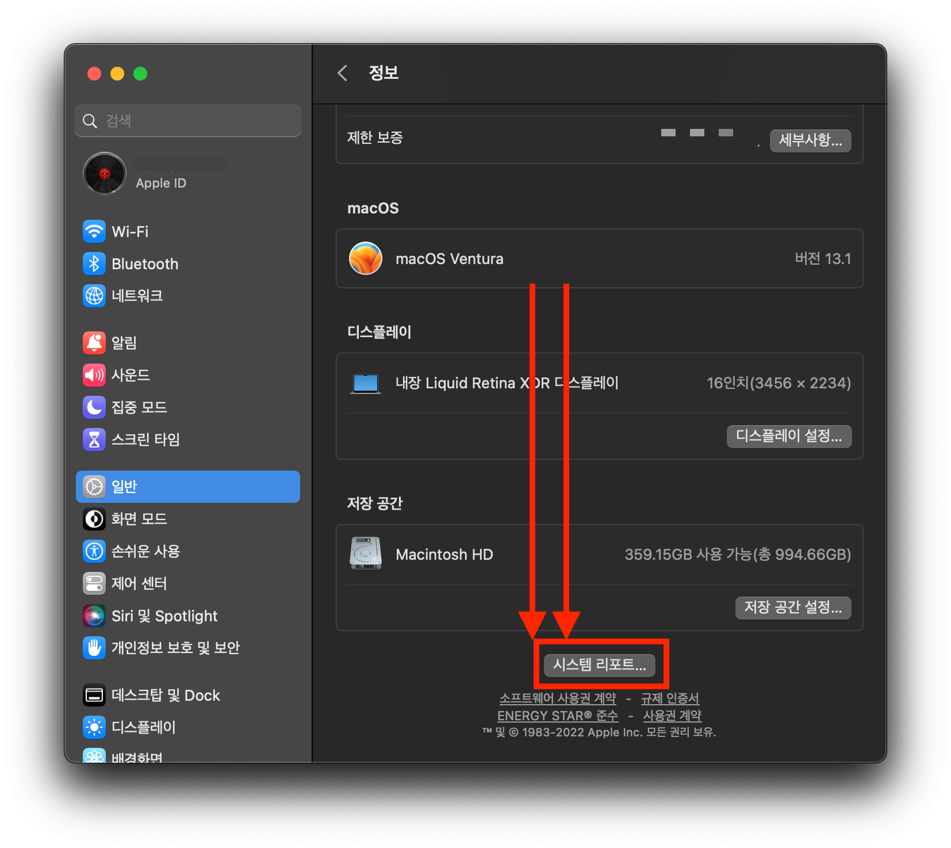Click 16인치(3456 × 2234) resolution text
This screenshot has width=951, height=848.
pyautogui.click(x=779, y=383)
